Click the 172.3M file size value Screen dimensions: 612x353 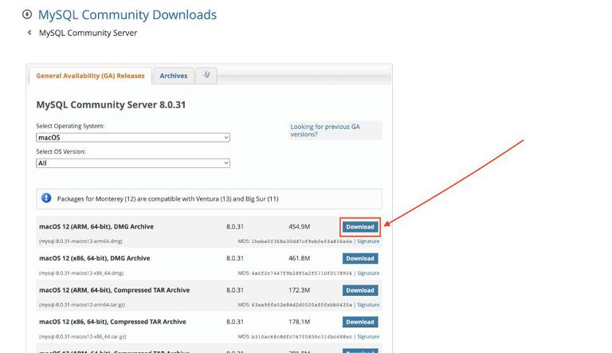(x=300, y=290)
